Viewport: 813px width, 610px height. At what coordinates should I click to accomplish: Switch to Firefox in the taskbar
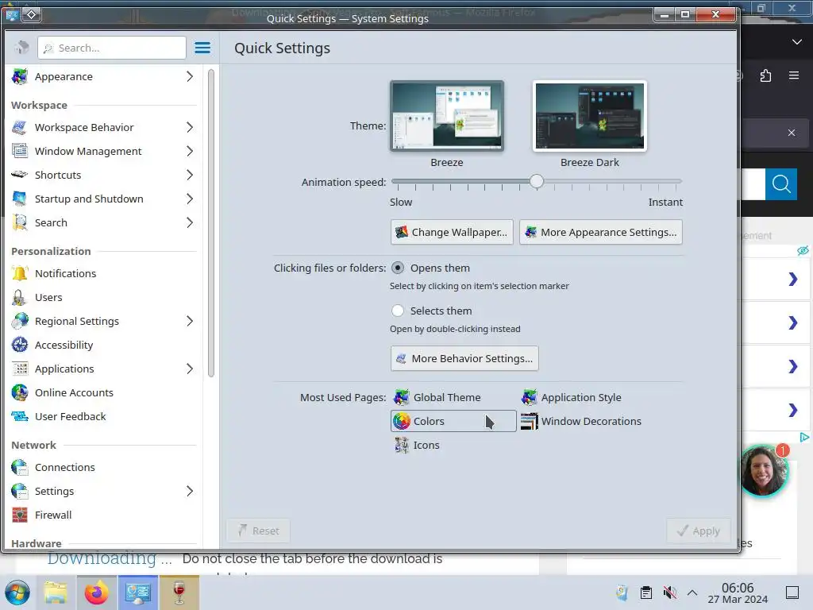(x=97, y=593)
